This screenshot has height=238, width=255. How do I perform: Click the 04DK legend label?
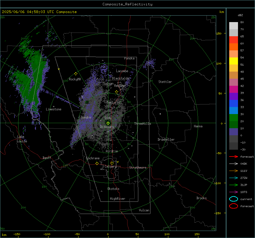point(244,164)
